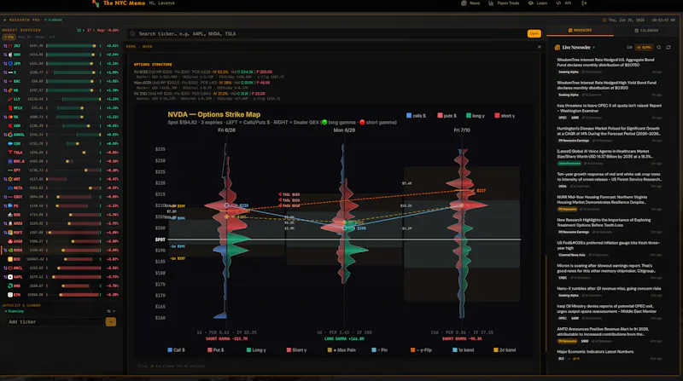This screenshot has height=381, width=683.
Task: Toggle Max Pain in the bottom legend
Action: (x=341, y=349)
